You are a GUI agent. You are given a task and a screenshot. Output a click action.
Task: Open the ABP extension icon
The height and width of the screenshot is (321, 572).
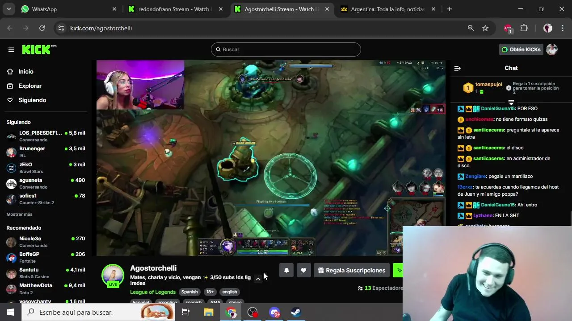tap(508, 29)
